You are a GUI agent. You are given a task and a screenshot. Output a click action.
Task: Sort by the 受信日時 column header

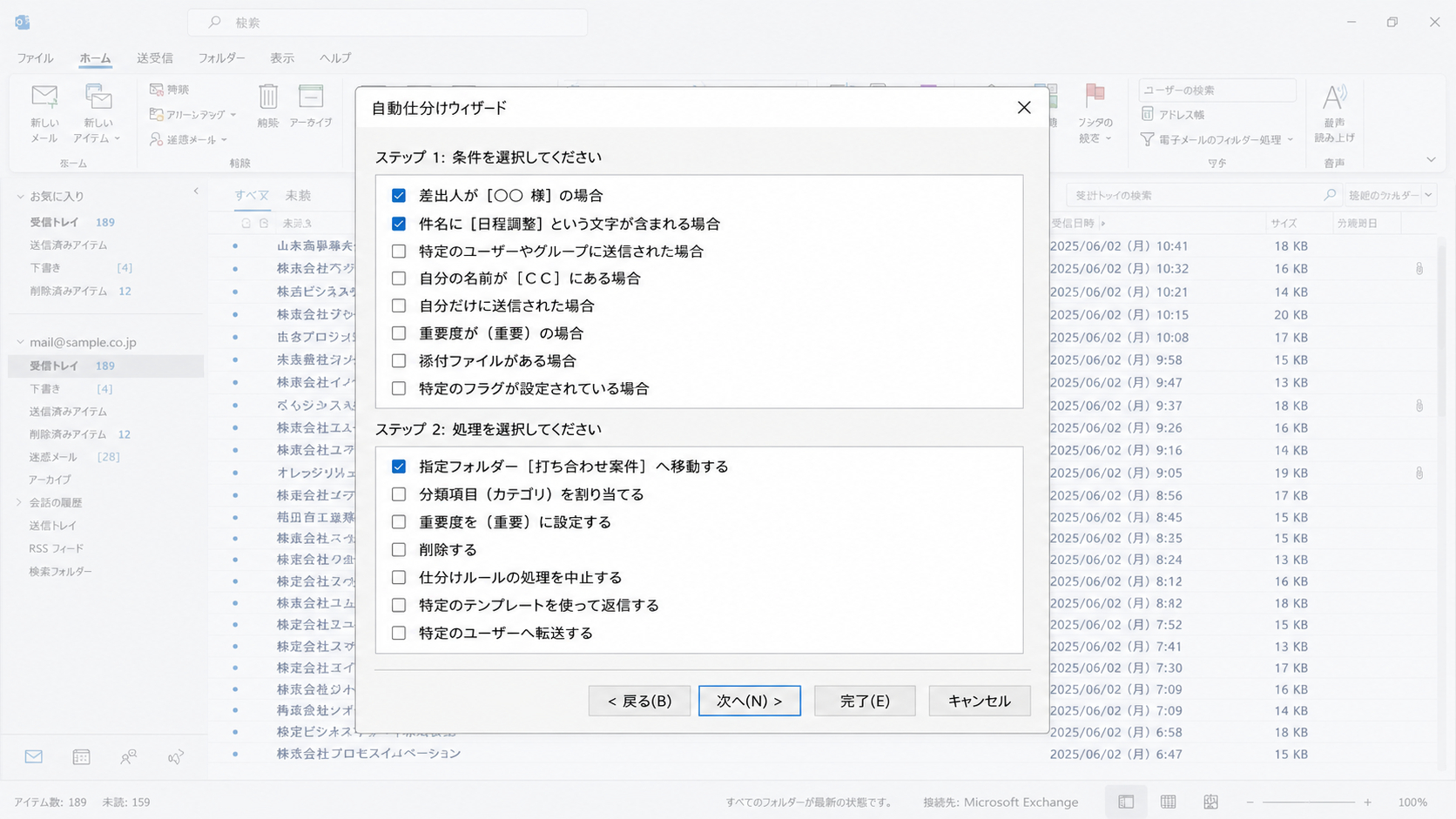coord(1073,223)
